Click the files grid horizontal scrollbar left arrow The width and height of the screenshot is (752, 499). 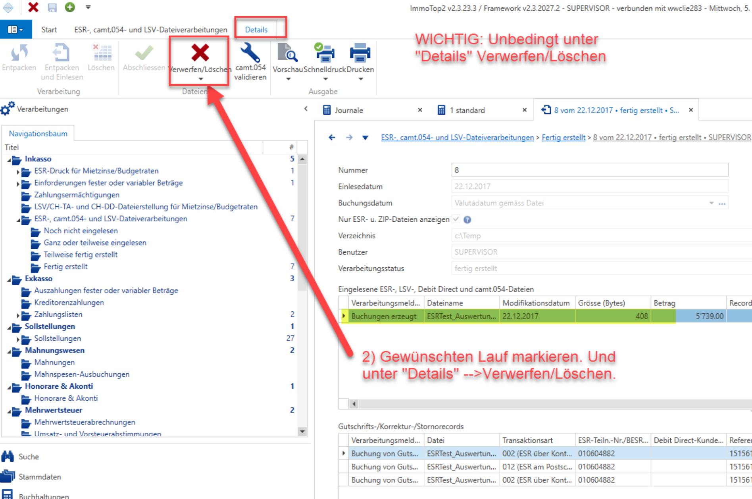pos(354,404)
